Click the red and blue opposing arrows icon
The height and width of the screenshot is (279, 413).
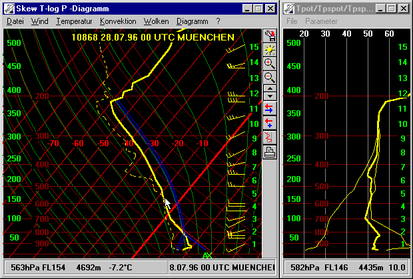(x=270, y=108)
